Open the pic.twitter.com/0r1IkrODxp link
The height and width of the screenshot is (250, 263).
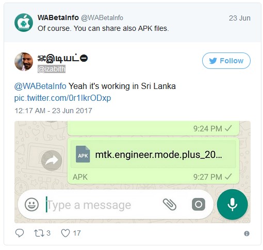point(62,98)
